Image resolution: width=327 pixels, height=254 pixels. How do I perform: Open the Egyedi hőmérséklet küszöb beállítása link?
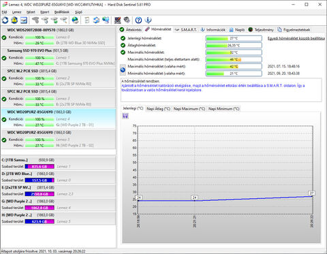[296, 38]
